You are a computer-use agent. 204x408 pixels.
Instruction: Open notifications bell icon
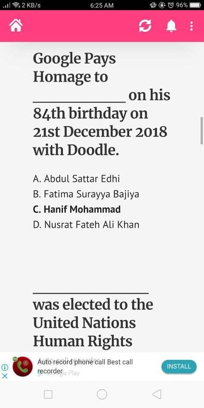(171, 26)
